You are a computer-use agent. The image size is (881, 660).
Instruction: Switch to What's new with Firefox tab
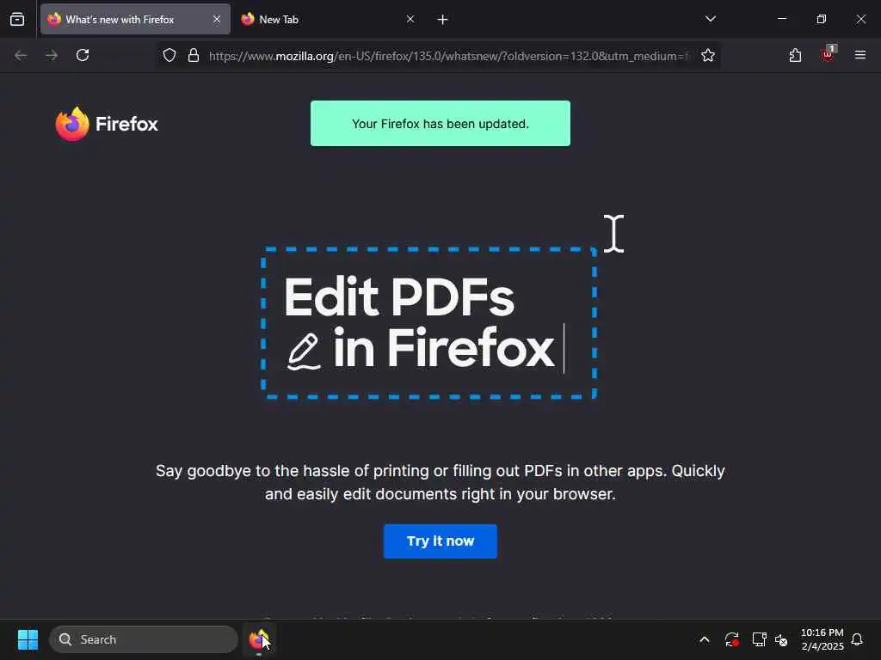coord(135,20)
